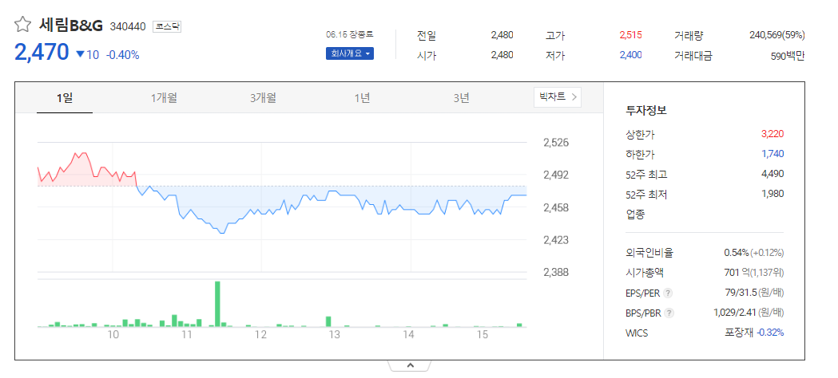Viewport: 838px width, 378px height.
Task: Collapse chart panel using the bottom chevron handle
Action: pyautogui.click(x=410, y=366)
